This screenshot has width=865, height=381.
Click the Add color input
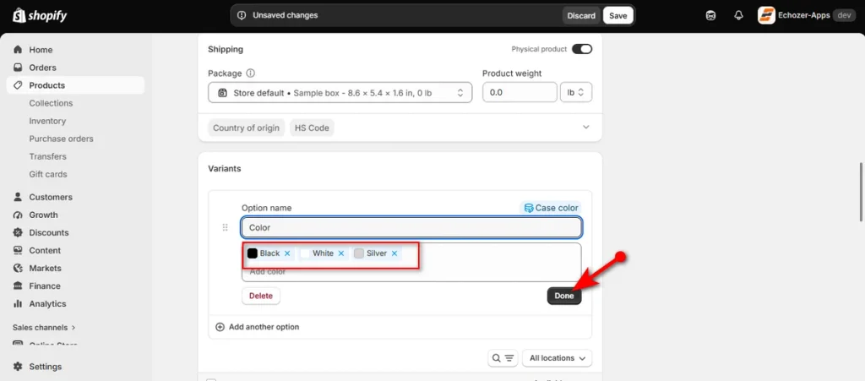[411, 272]
